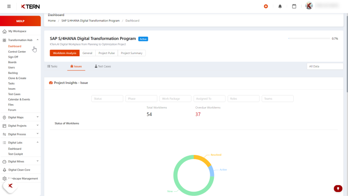Screen dimensions: 348x196
Task: Click the Digital Maps pin icon
Action: click(x=4, y=117)
